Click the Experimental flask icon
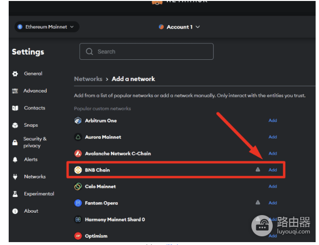 pos(15,194)
